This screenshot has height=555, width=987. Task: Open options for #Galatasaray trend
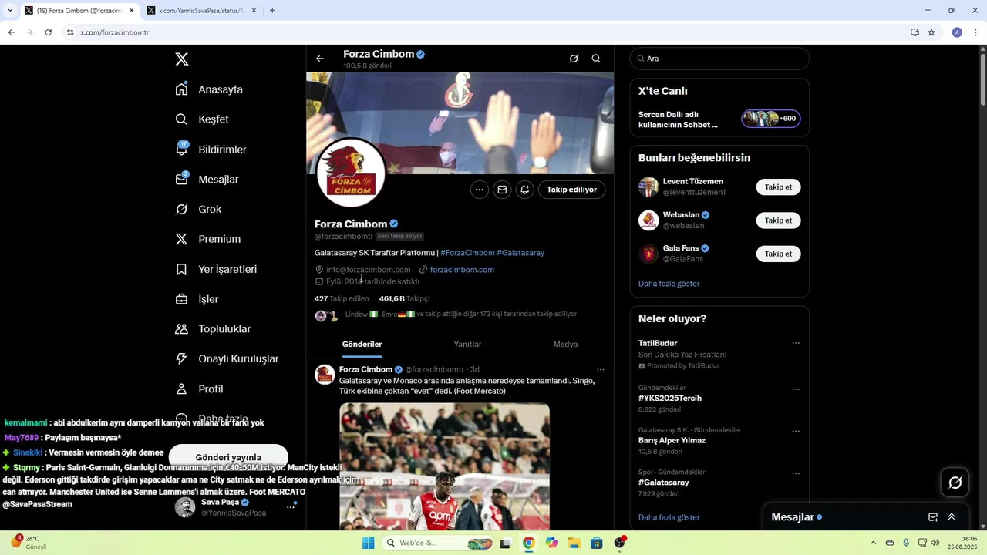[x=796, y=473]
